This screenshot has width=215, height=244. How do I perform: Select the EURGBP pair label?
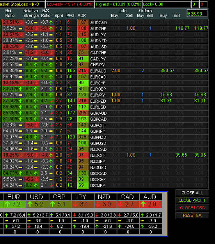point(98,89)
